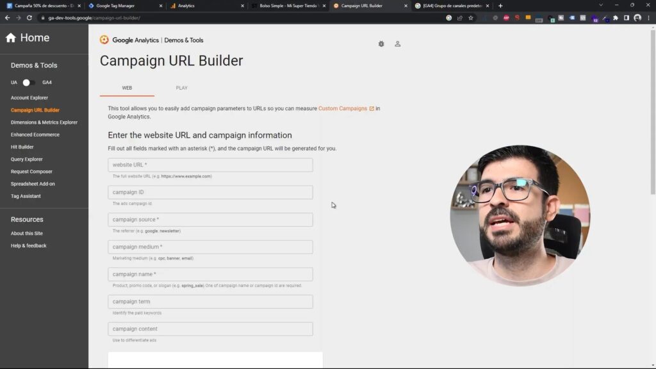
Task: Click the user account person icon
Action: 397,44
